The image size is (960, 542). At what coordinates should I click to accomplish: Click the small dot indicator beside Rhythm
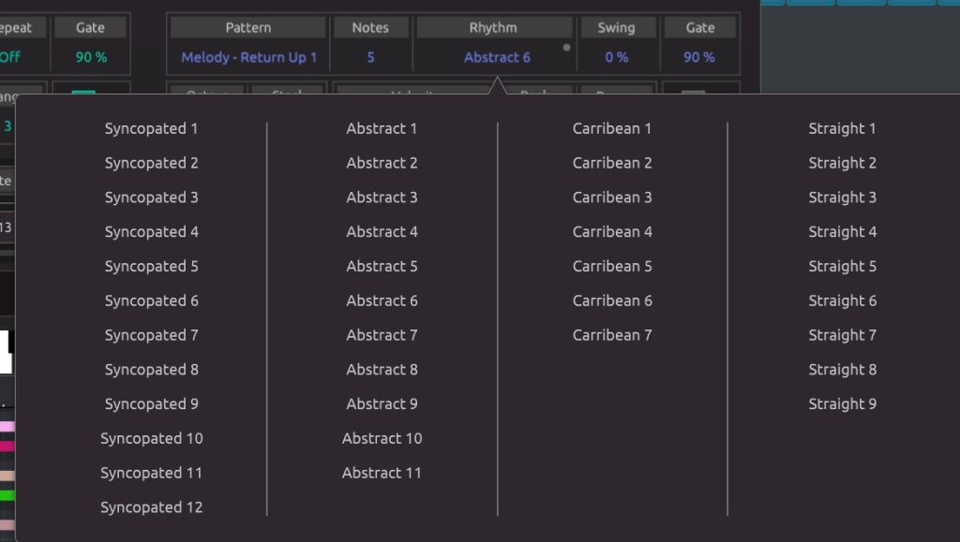click(x=565, y=47)
